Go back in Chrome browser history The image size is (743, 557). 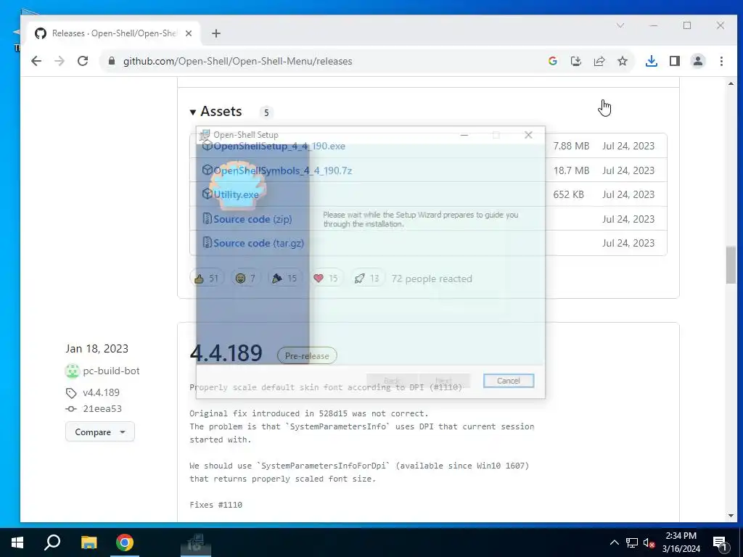click(x=36, y=61)
